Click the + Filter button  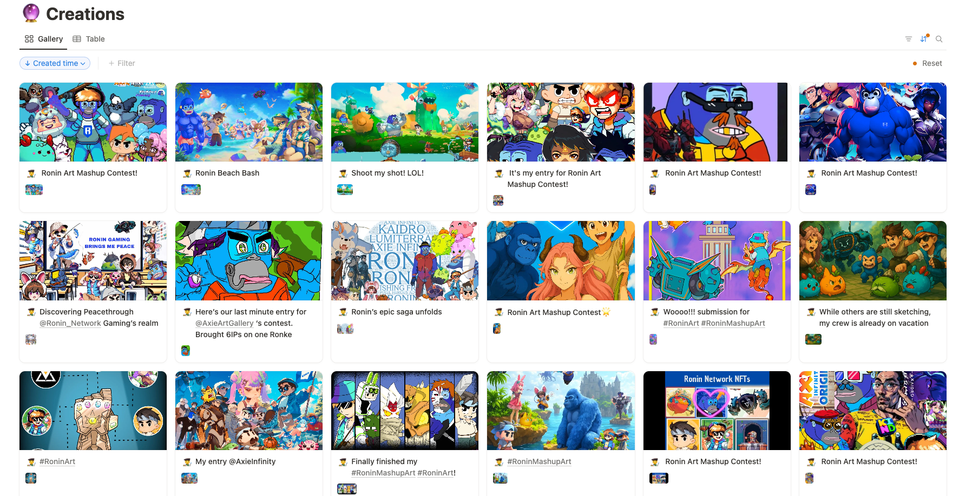click(x=122, y=63)
